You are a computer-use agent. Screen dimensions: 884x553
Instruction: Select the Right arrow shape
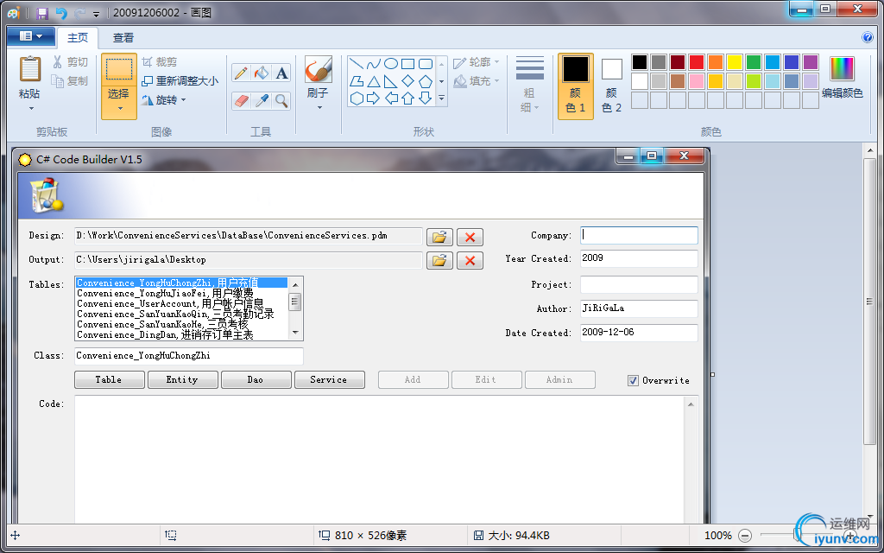pyautogui.click(x=373, y=99)
